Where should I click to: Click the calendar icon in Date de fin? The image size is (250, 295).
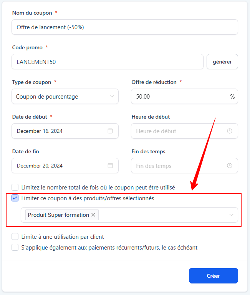pyautogui.click(x=110, y=166)
